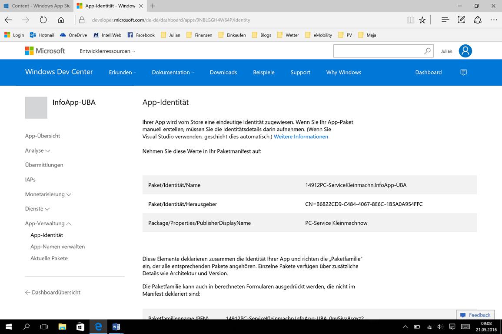The height and width of the screenshot is (334, 502).
Task: Open the browser home page icon
Action: click(x=61, y=20)
